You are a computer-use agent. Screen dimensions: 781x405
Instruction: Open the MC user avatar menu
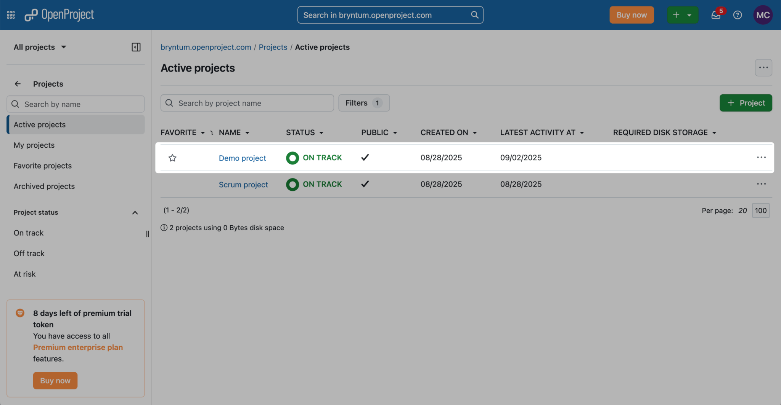point(763,15)
